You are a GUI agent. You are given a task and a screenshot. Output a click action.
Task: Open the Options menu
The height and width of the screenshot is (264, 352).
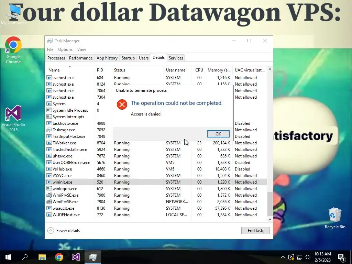point(65,49)
